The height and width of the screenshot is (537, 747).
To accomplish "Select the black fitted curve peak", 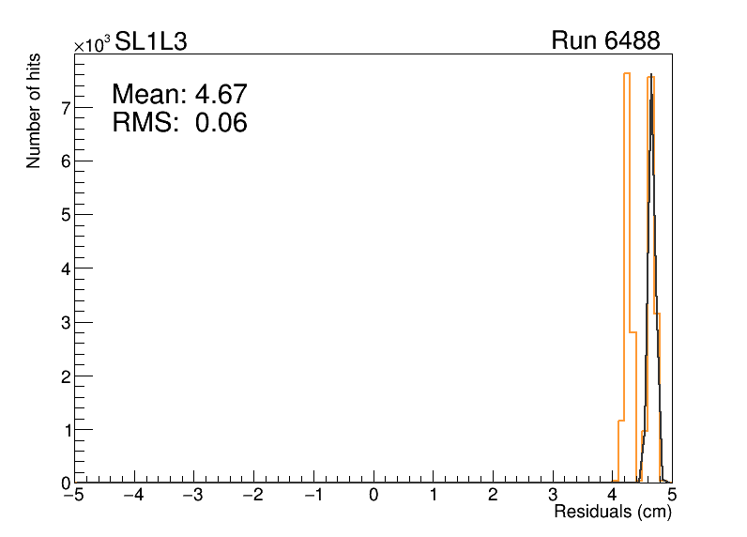I will [651, 75].
